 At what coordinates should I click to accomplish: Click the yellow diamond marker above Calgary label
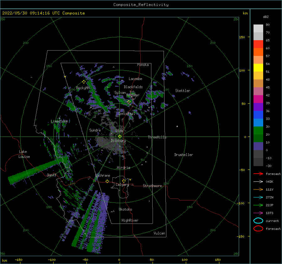[124, 181]
